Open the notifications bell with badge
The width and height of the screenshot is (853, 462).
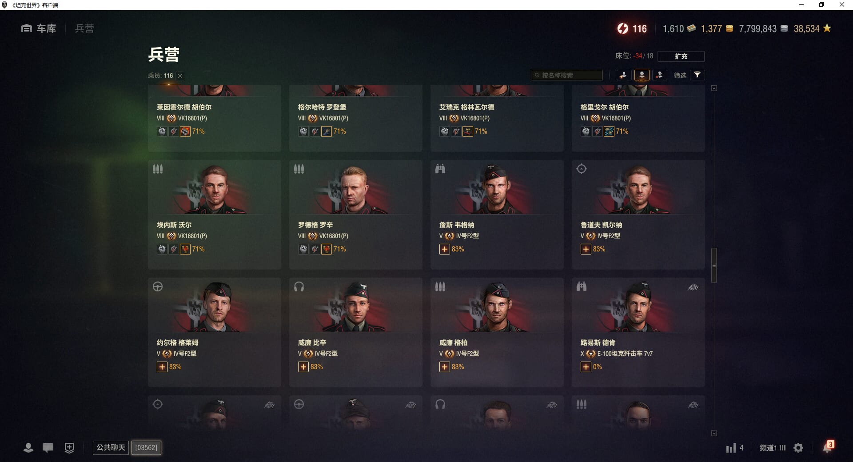click(828, 446)
